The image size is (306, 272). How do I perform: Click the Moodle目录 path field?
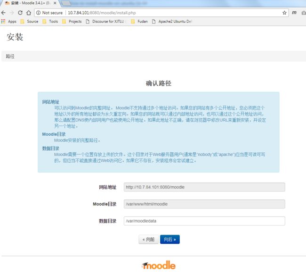click(x=204, y=204)
